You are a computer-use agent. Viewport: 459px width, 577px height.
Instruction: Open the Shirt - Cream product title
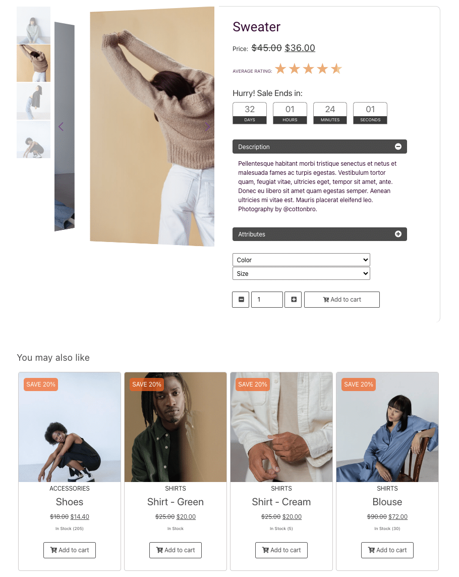281,502
